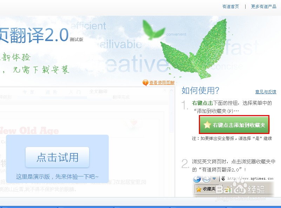Click the demo panel scroll-up arrow
The height and width of the screenshot is (208, 281).
click(171, 90)
